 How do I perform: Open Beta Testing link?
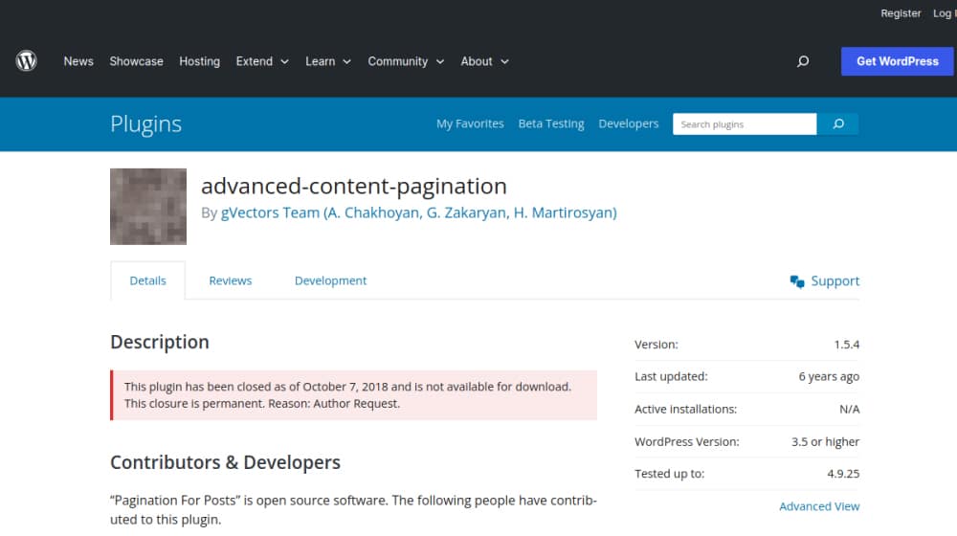click(x=551, y=123)
